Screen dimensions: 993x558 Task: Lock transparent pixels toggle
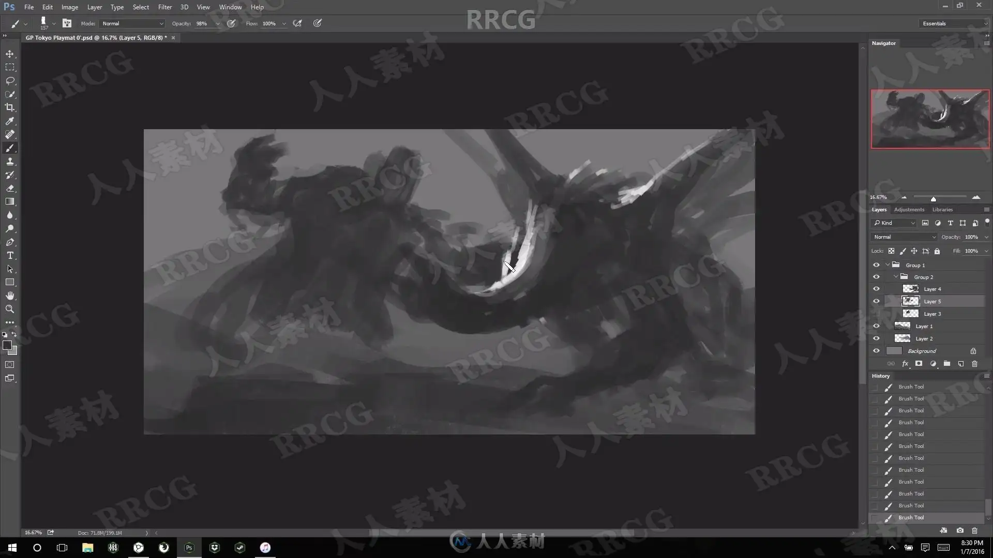click(x=891, y=251)
